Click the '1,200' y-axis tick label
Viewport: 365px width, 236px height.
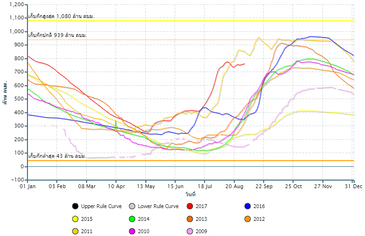(x=17, y=4)
